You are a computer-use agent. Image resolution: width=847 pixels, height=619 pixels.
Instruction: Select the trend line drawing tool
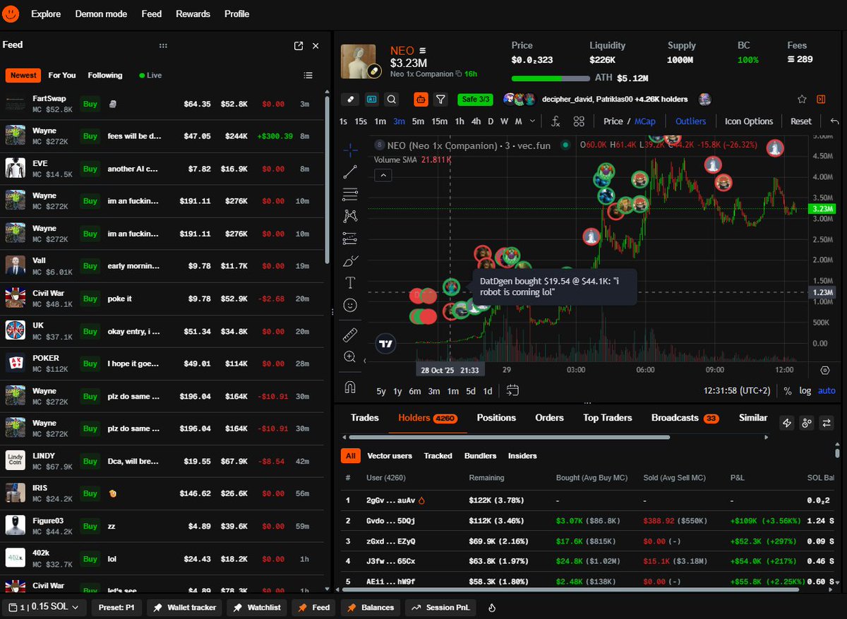click(x=350, y=172)
